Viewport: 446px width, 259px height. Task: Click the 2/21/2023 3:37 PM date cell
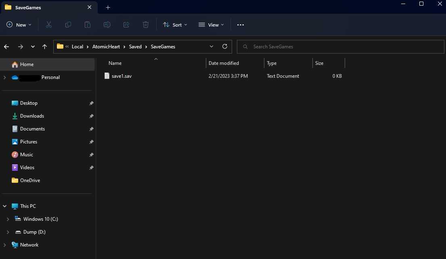coord(228,76)
